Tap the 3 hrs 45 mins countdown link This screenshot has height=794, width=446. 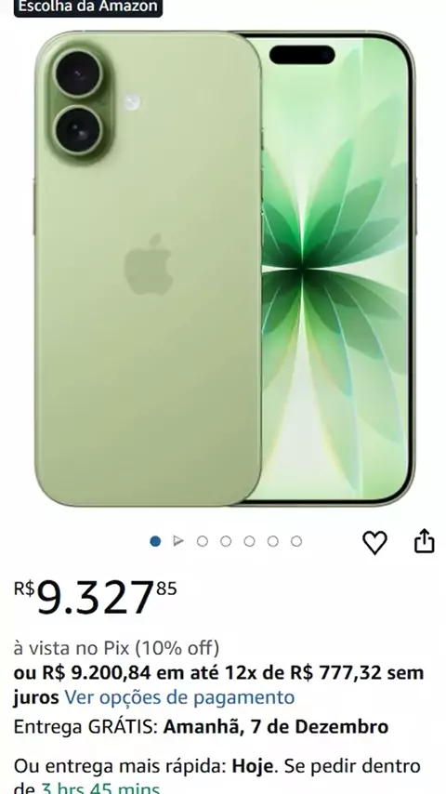(x=100, y=787)
